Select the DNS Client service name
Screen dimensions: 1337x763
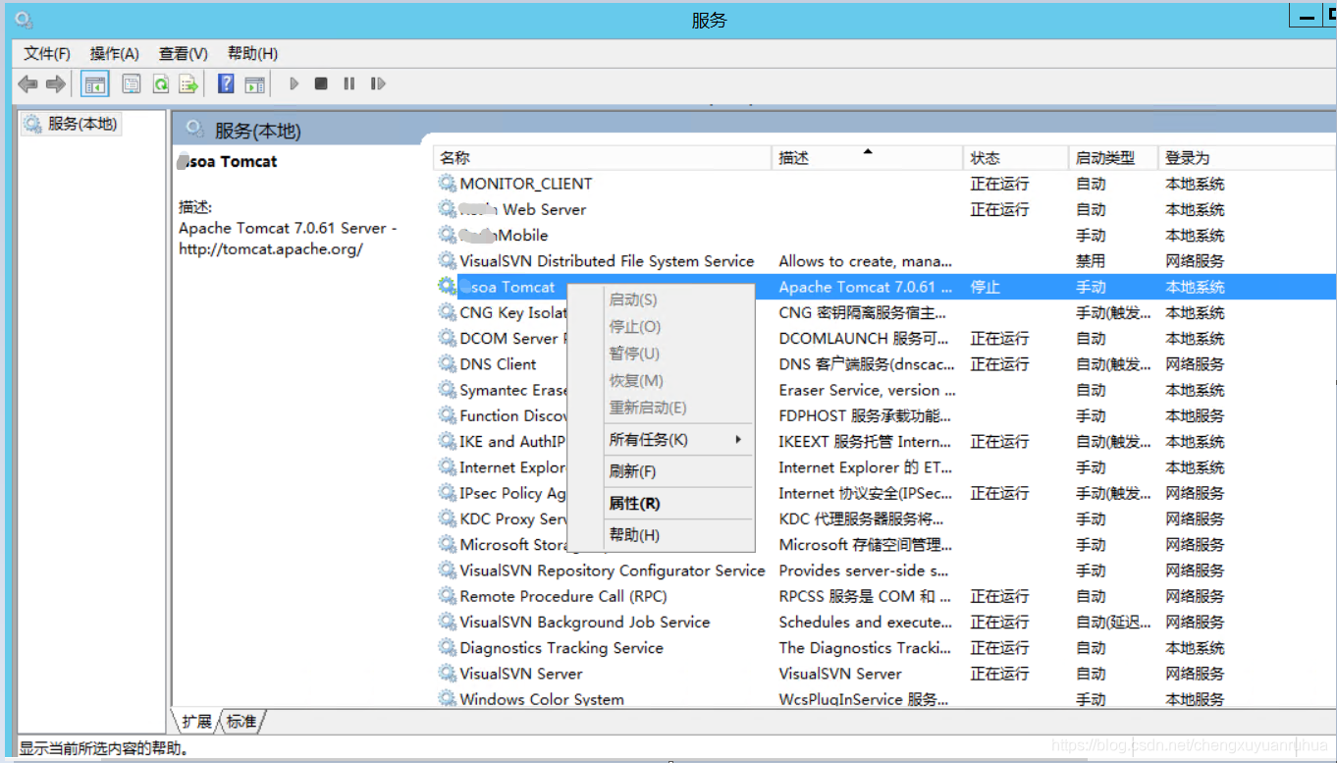(498, 364)
